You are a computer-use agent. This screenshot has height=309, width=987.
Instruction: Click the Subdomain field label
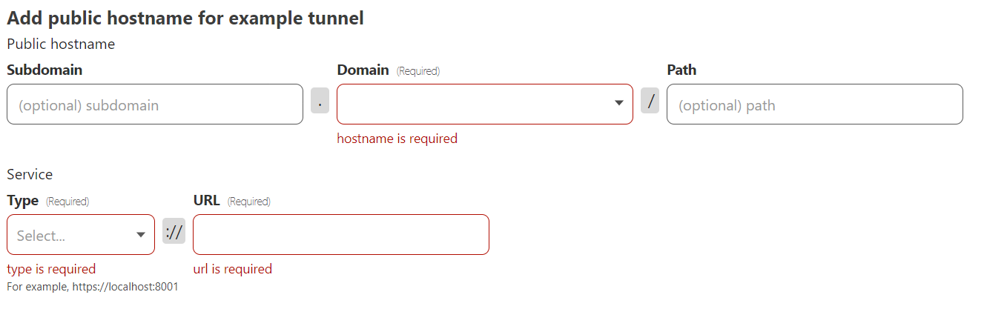coord(44,70)
